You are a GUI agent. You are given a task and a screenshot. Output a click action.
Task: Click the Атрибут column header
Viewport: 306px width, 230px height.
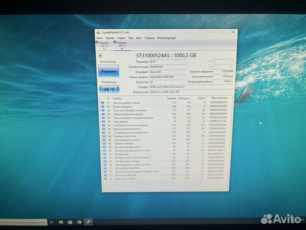117,98
